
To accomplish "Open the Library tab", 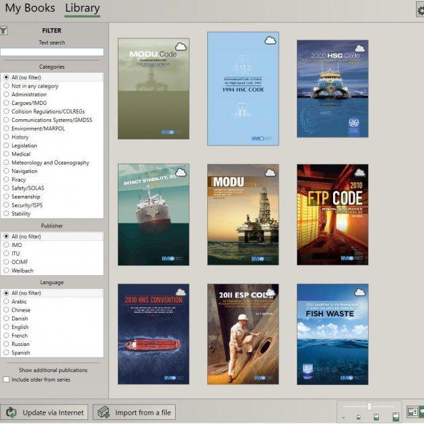I will (x=82, y=9).
